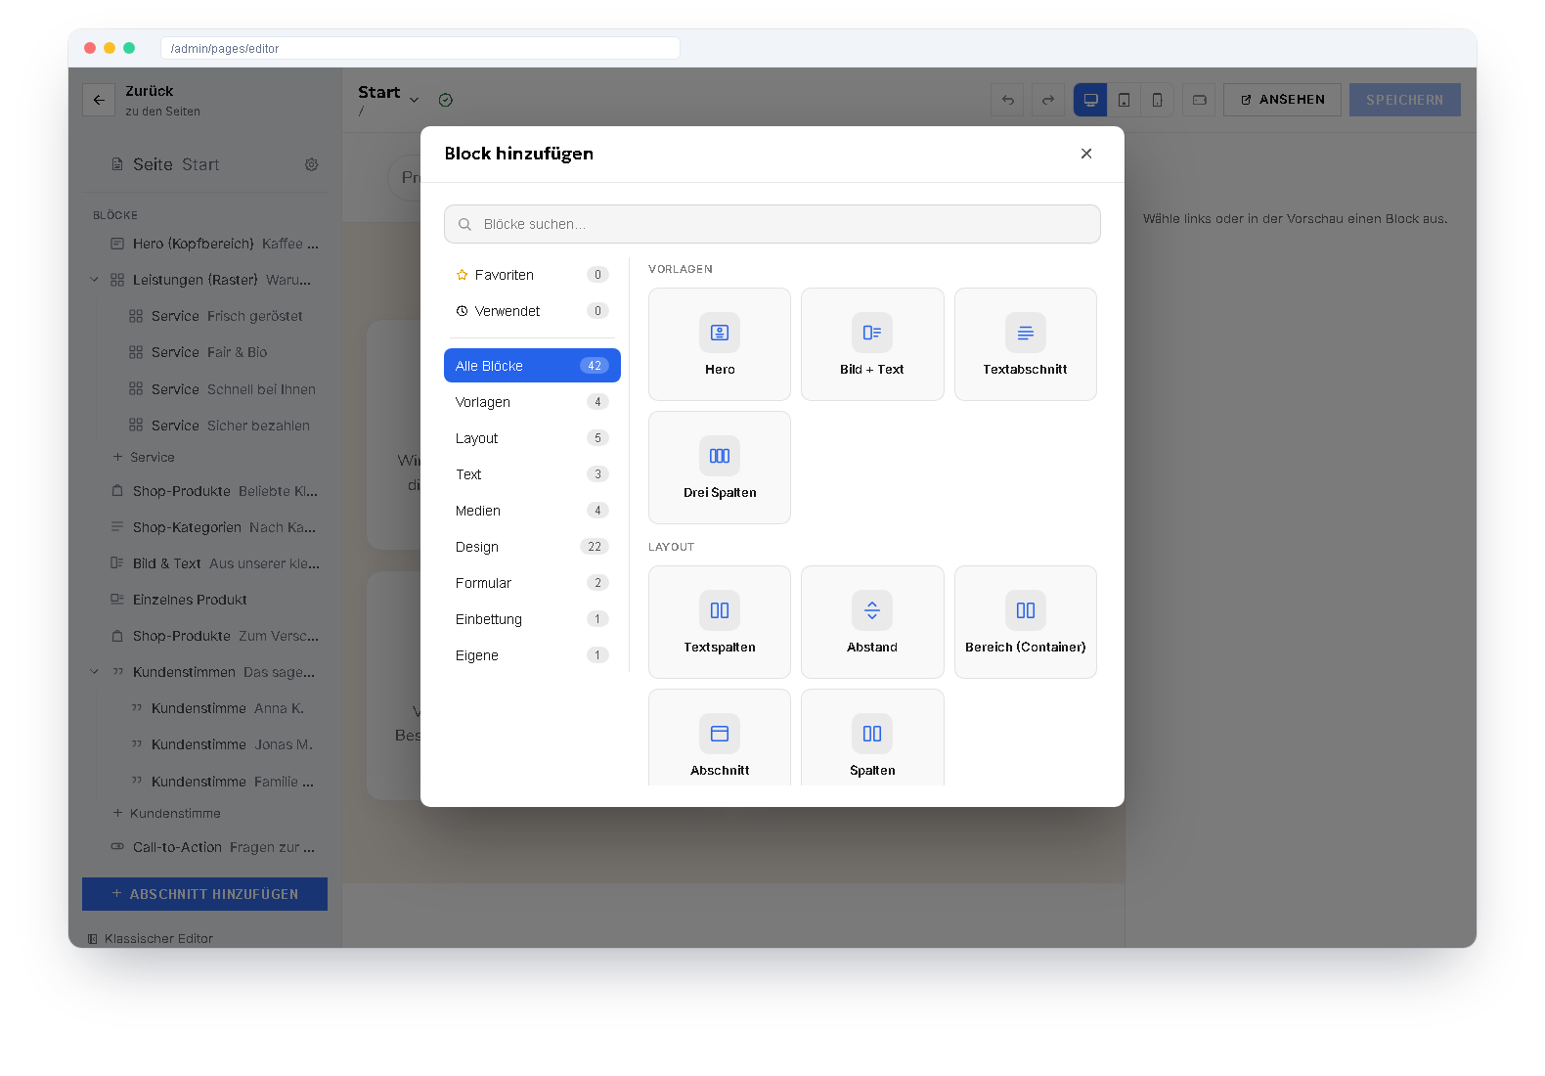Add the Hero template block
The height and width of the screenshot is (1076, 1545).
720,344
